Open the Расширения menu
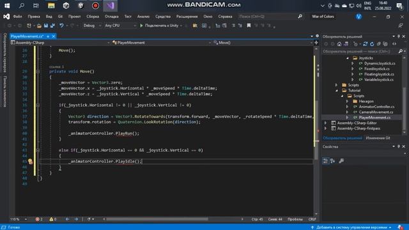Viewport: 409px width, 230px height. [187, 17]
